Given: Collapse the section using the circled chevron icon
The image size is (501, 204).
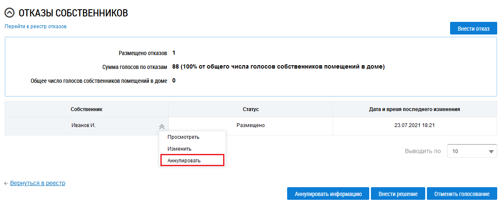Looking at the screenshot, I should coord(9,13).
